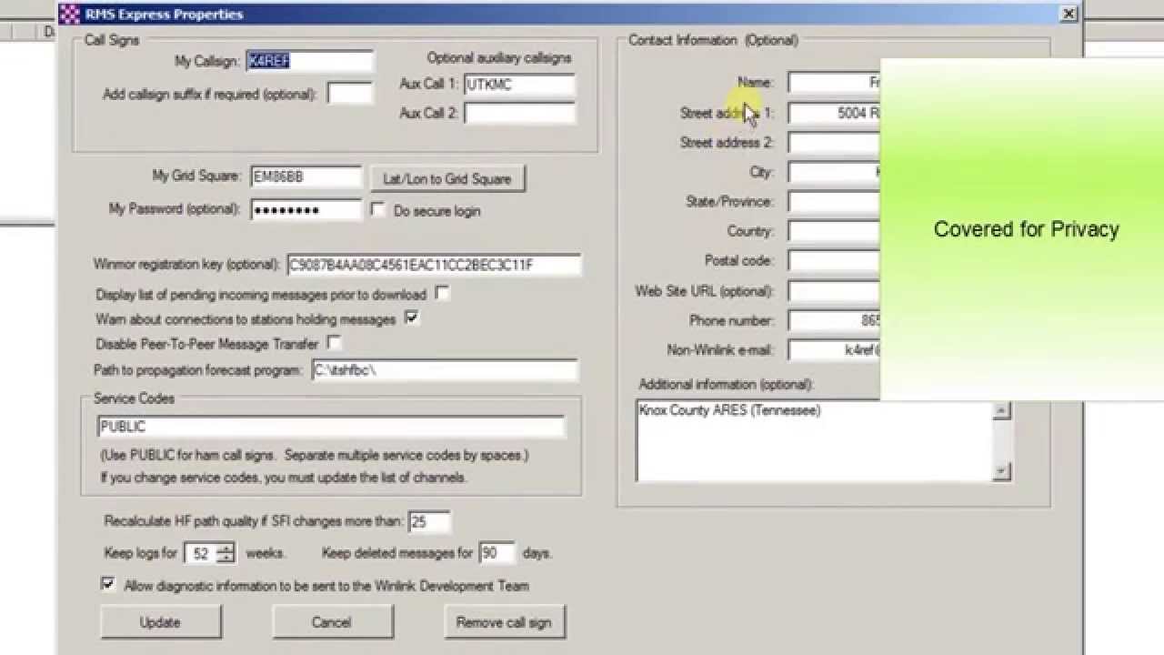
Task: Edit the Street address 1 field
Action: pyautogui.click(x=834, y=114)
